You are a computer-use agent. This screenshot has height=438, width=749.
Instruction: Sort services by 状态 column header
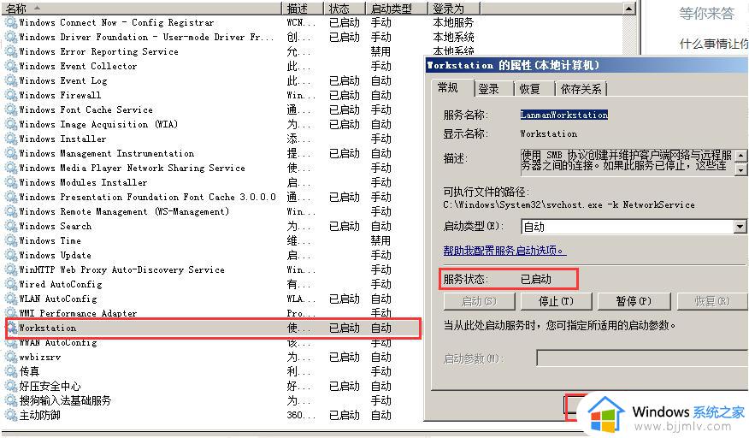pos(345,9)
